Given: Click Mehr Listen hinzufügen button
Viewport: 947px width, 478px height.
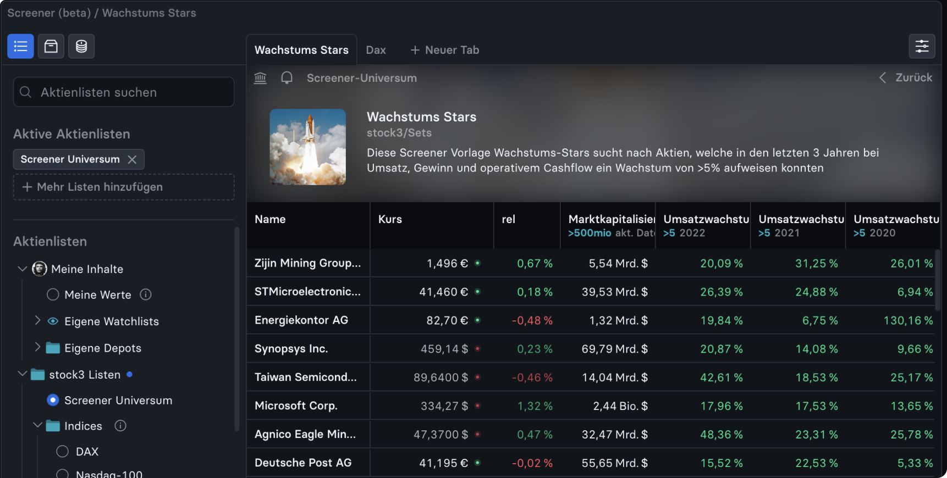Looking at the screenshot, I should [124, 187].
